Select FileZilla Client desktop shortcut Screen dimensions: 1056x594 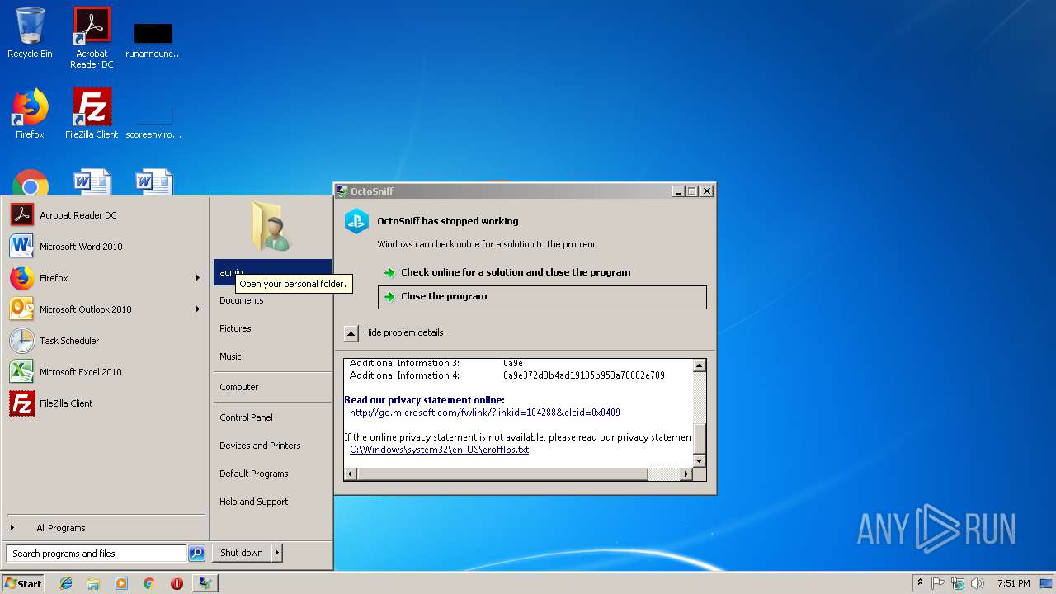click(x=92, y=114)
